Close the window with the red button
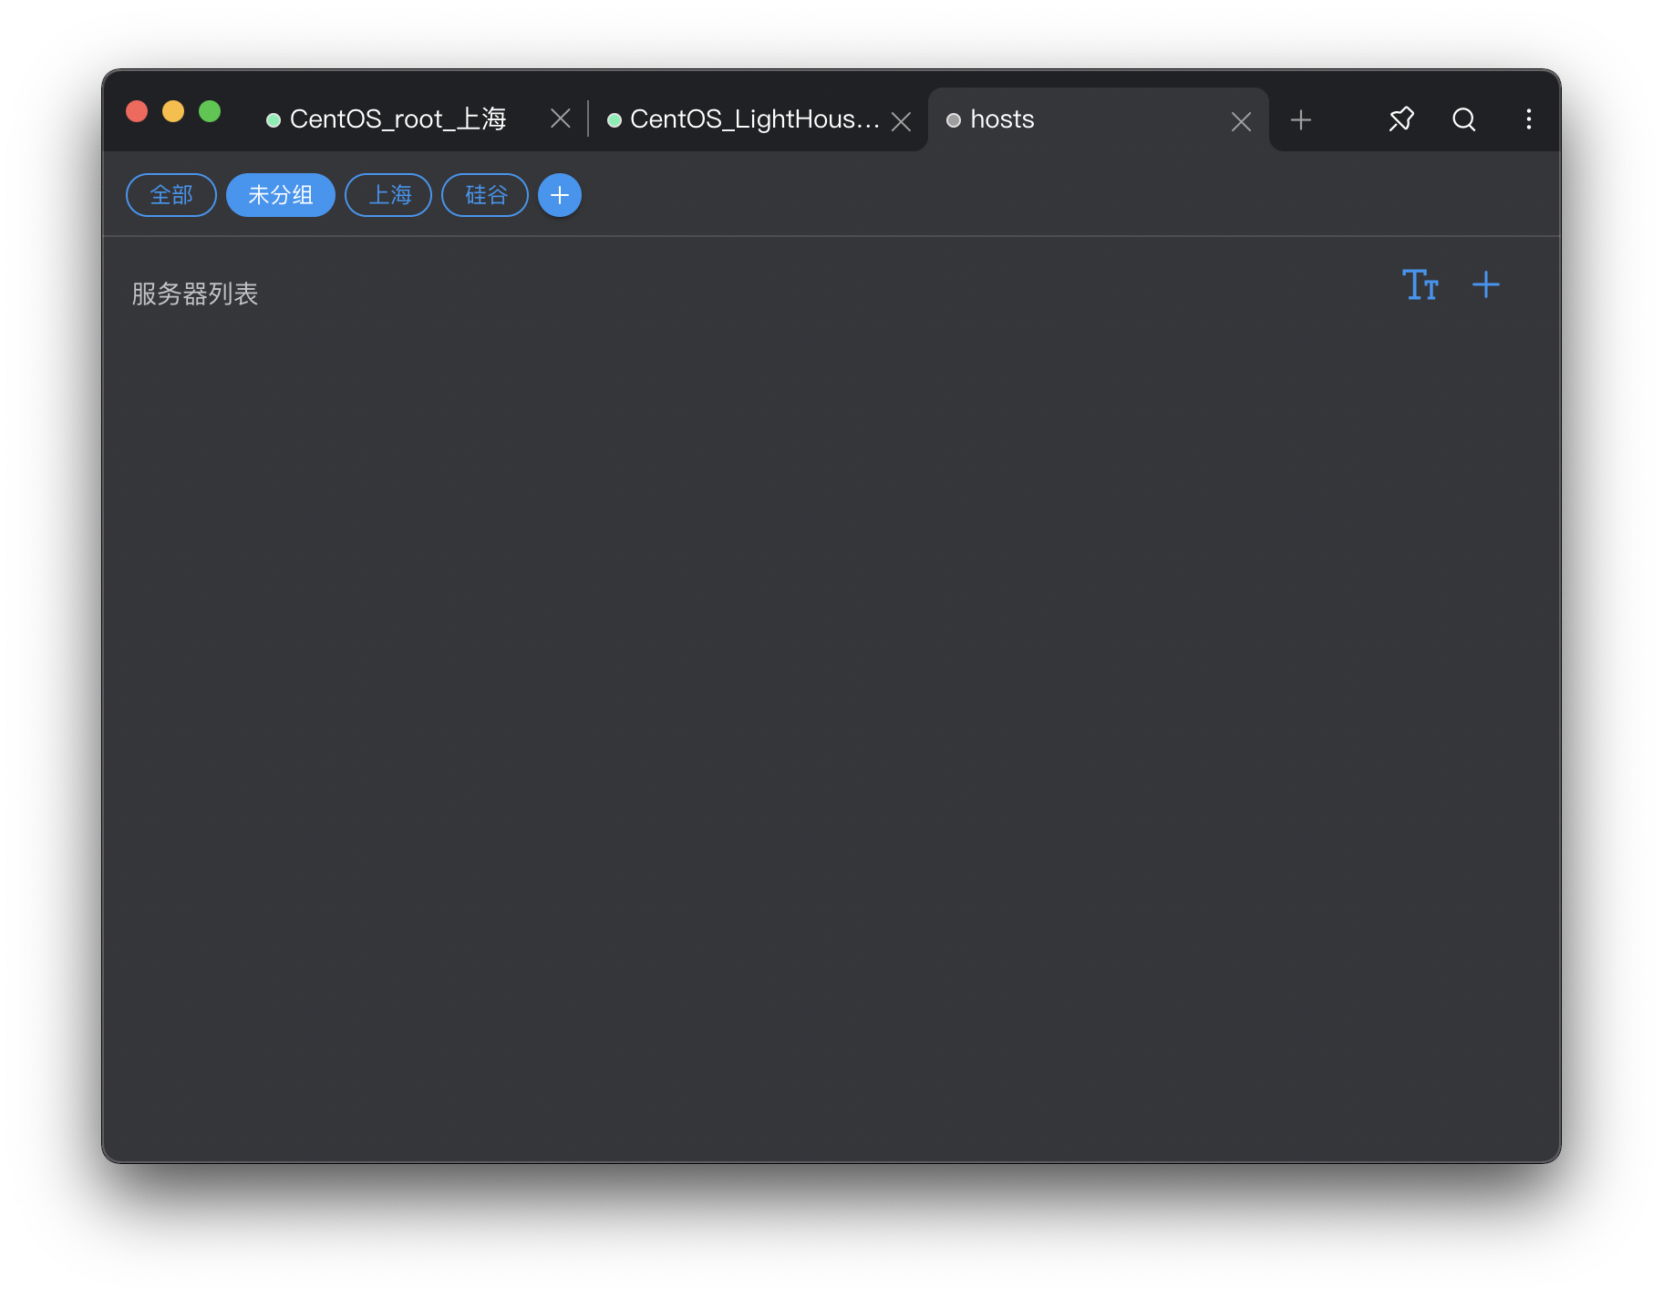 137,111
